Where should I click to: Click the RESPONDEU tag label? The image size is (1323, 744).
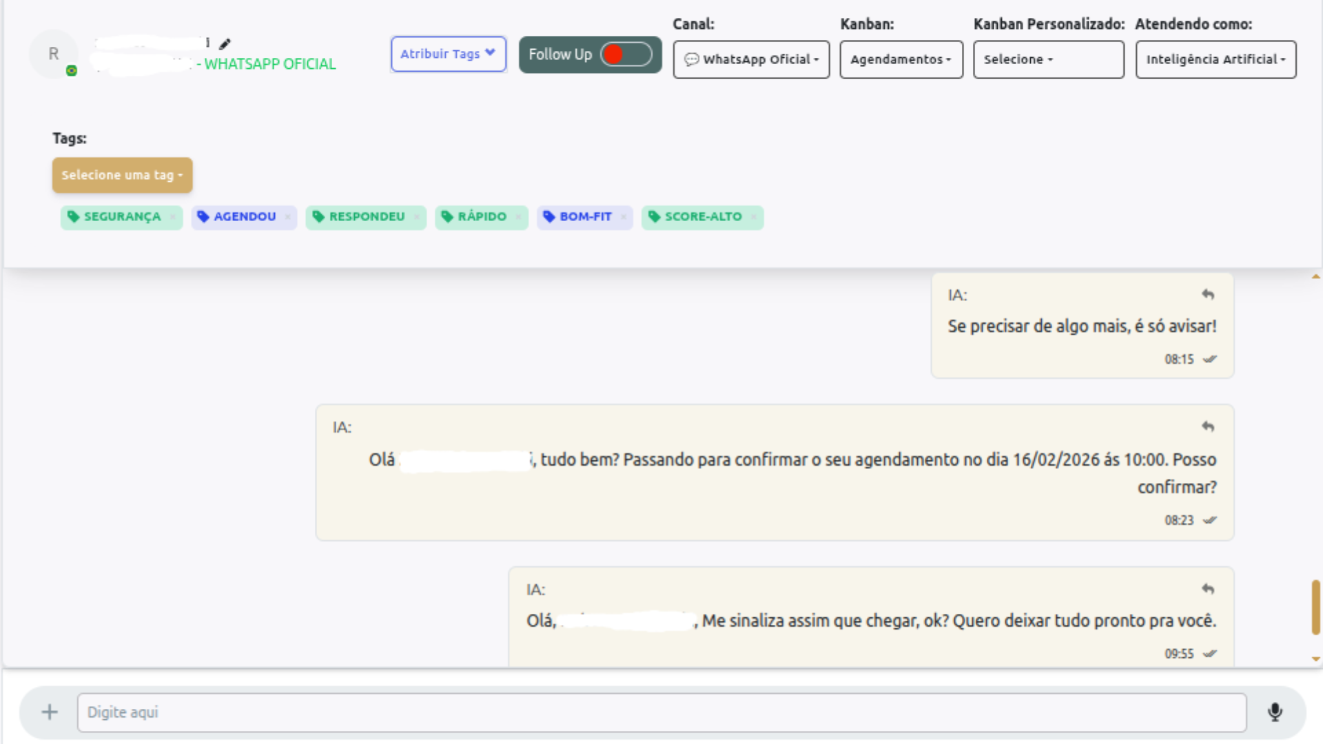[x=366, y=217]
